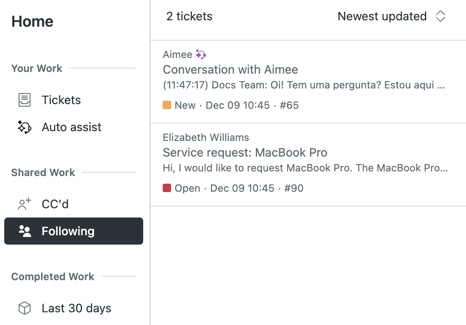Open the Newest updated sort dropdown

coord(382,17)
